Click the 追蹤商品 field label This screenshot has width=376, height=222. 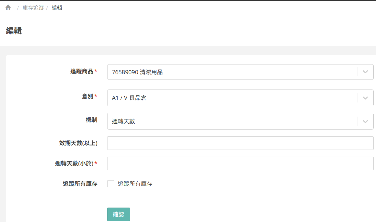(82, 71)
